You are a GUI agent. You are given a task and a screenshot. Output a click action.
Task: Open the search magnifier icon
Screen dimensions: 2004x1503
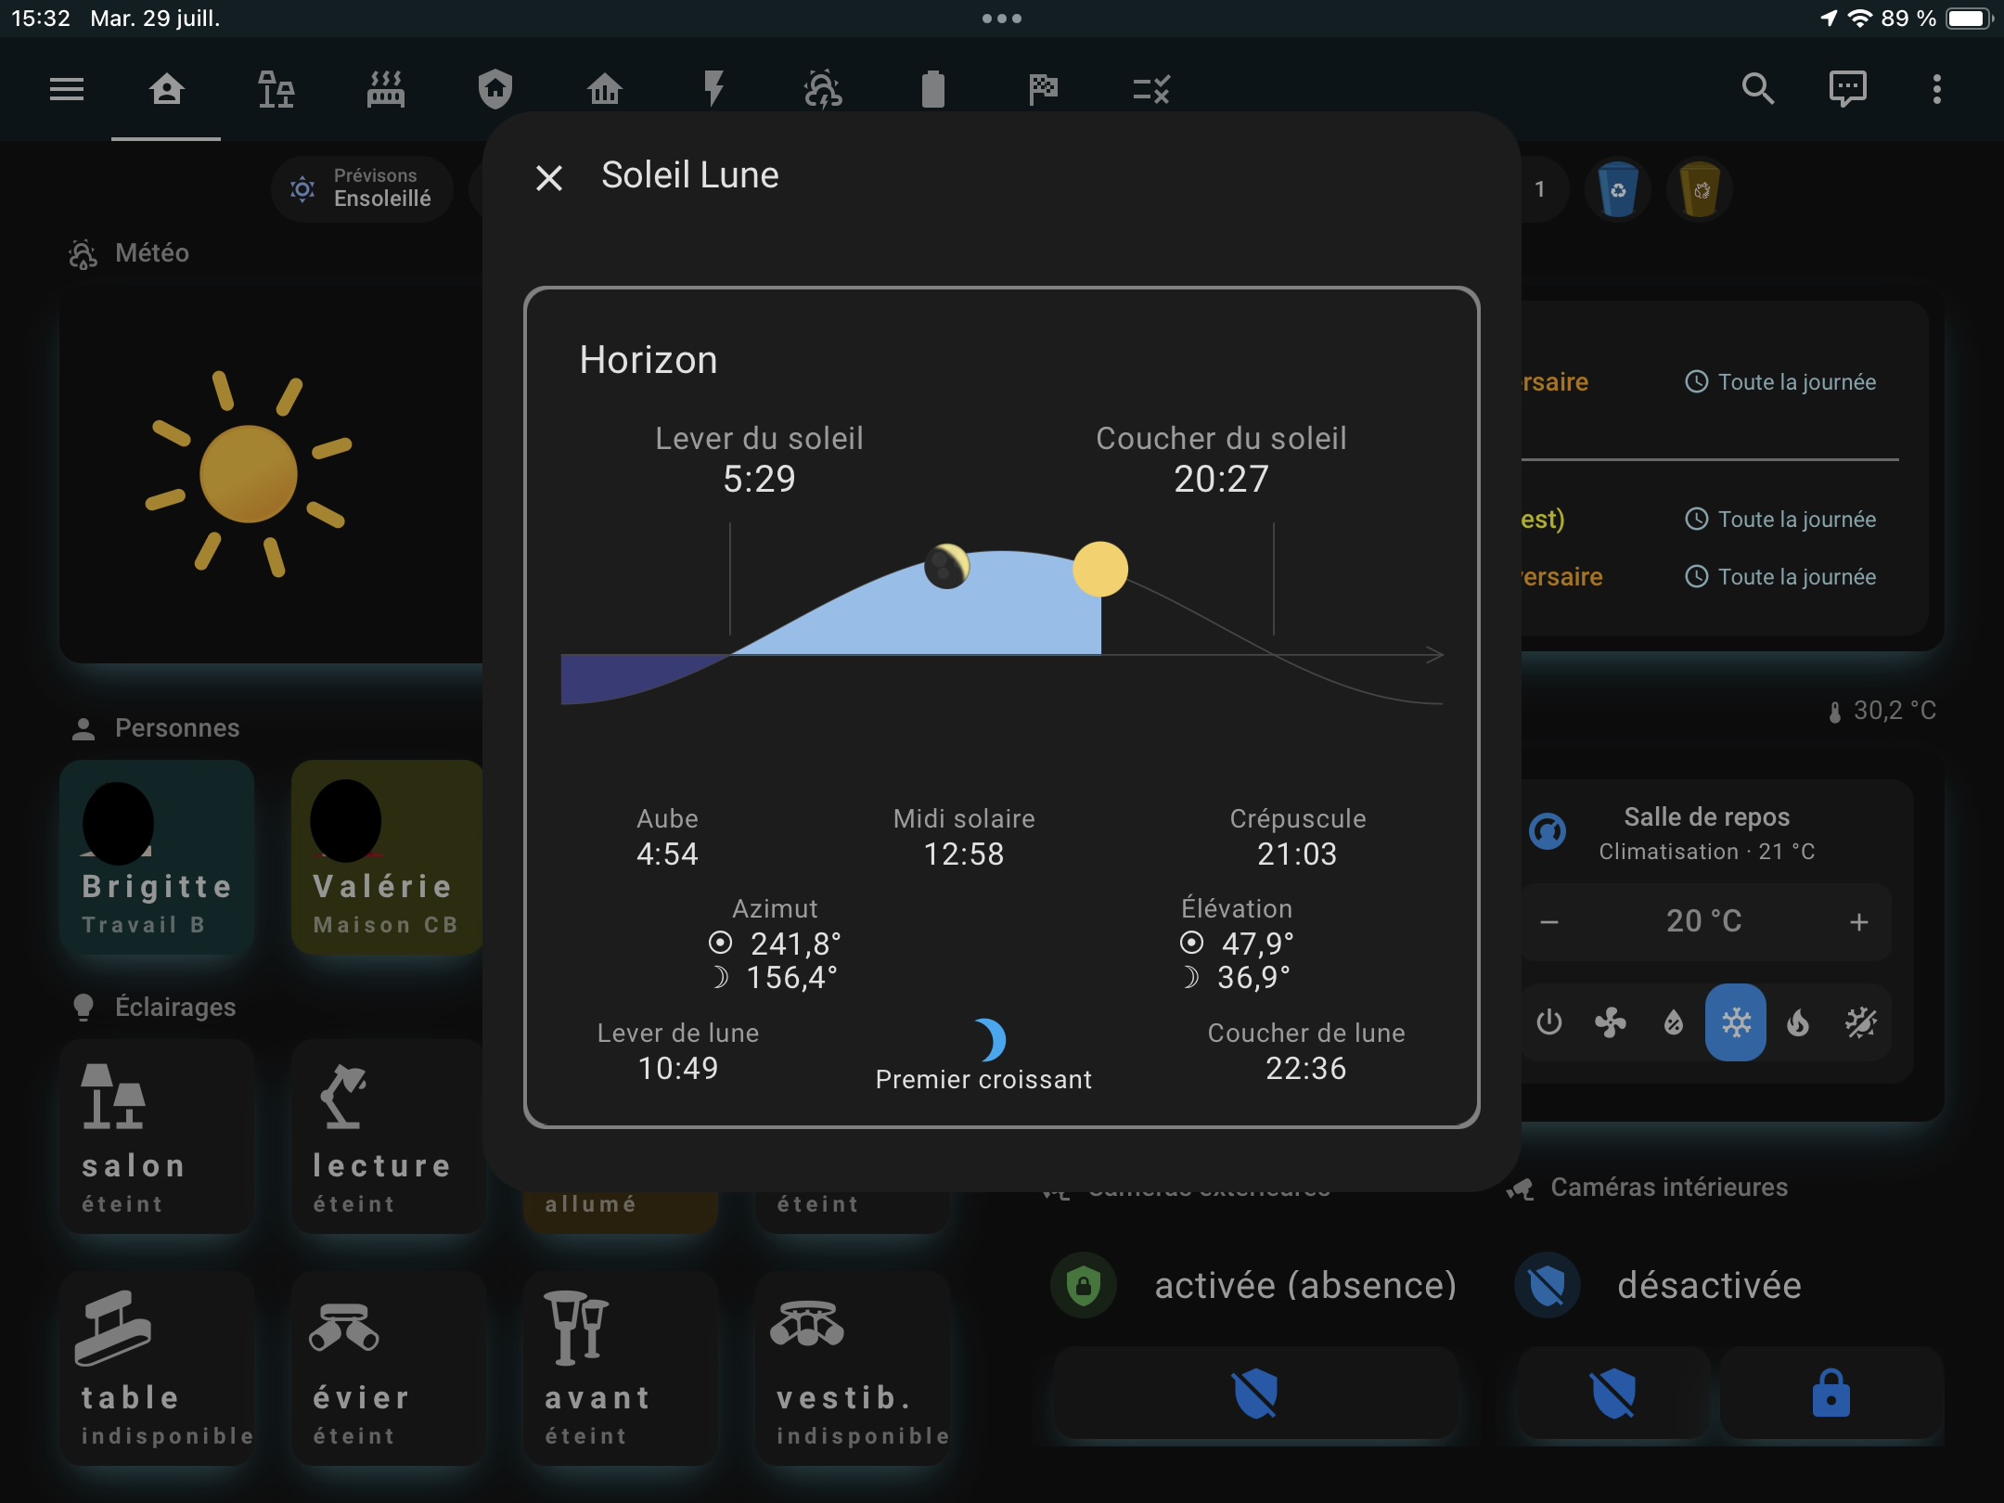coord(1757,89)
